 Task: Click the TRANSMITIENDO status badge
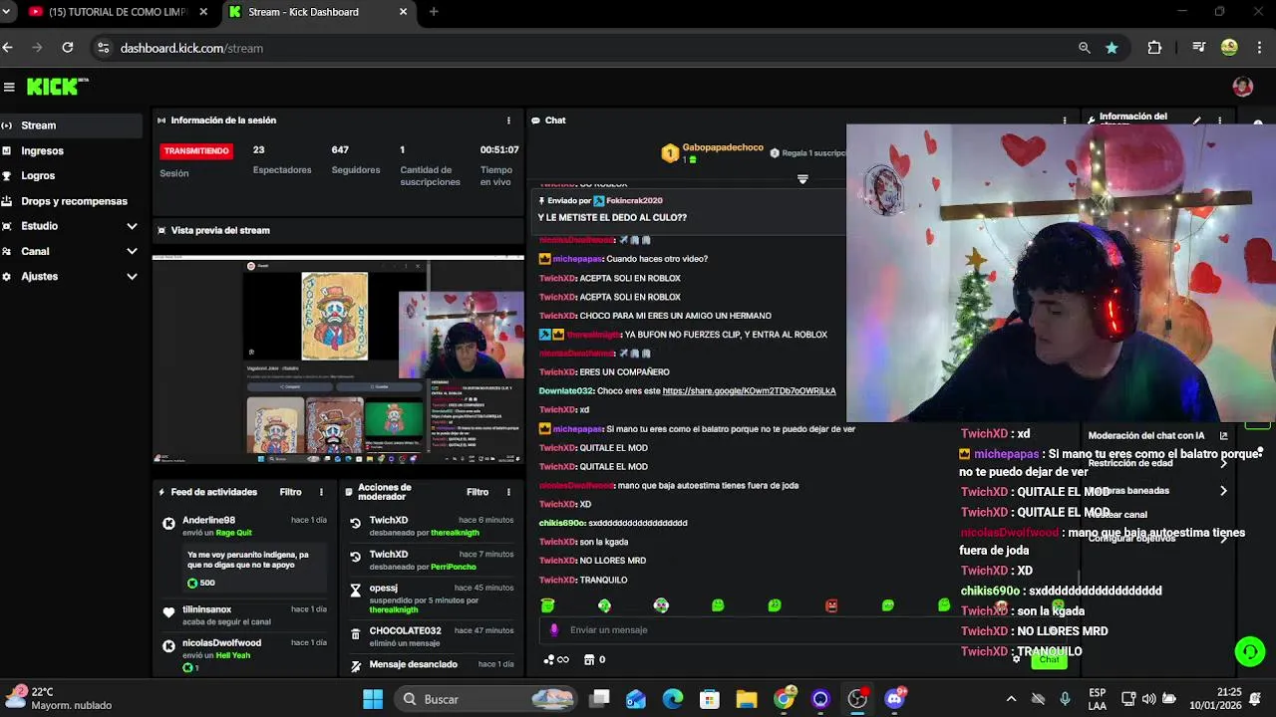coord(196,150)
